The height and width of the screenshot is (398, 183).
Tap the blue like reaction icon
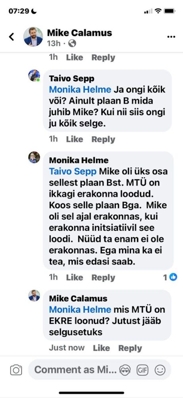(x=173, y=277)
